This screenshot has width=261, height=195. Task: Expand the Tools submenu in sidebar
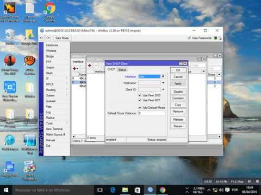[x=56, y=123]
